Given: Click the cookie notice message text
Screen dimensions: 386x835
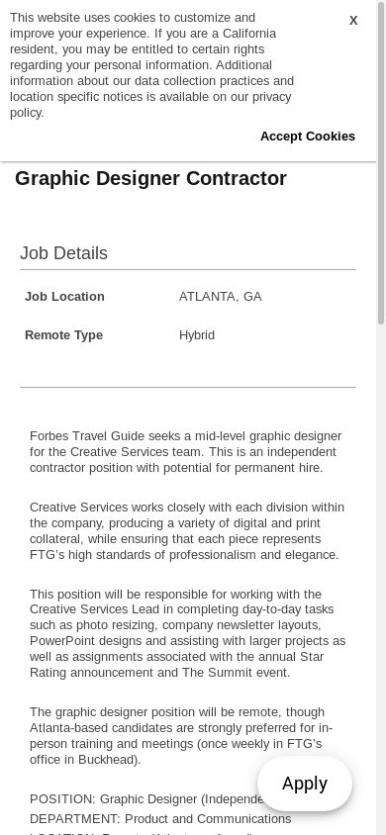Looking at the screenshot, I should (x=151, y=65).
